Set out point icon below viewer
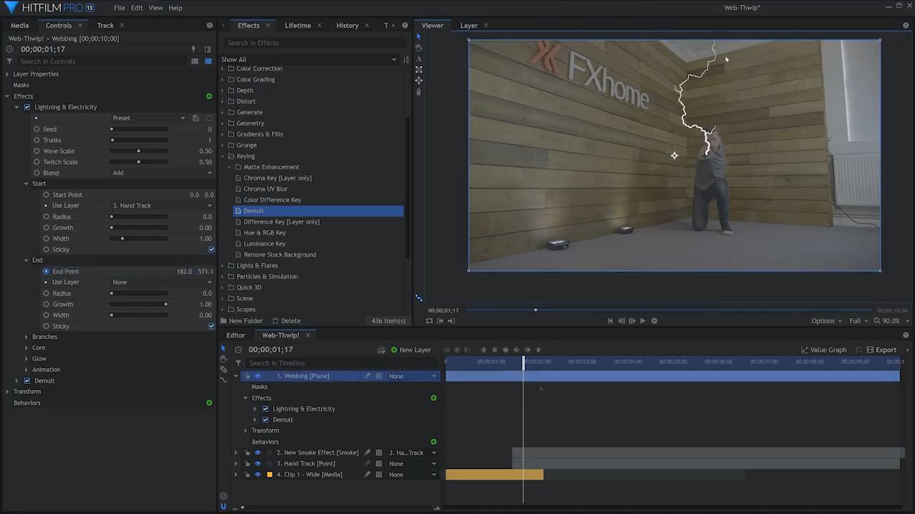The image size is (915, 514). click(450, 321)
